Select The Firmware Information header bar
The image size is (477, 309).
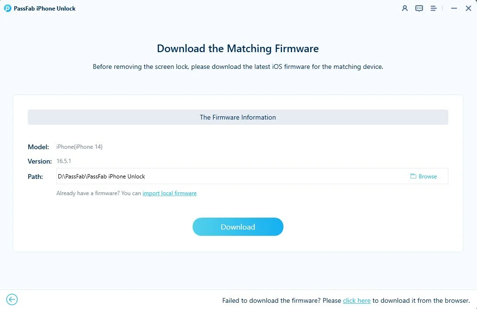pos(238,117)
